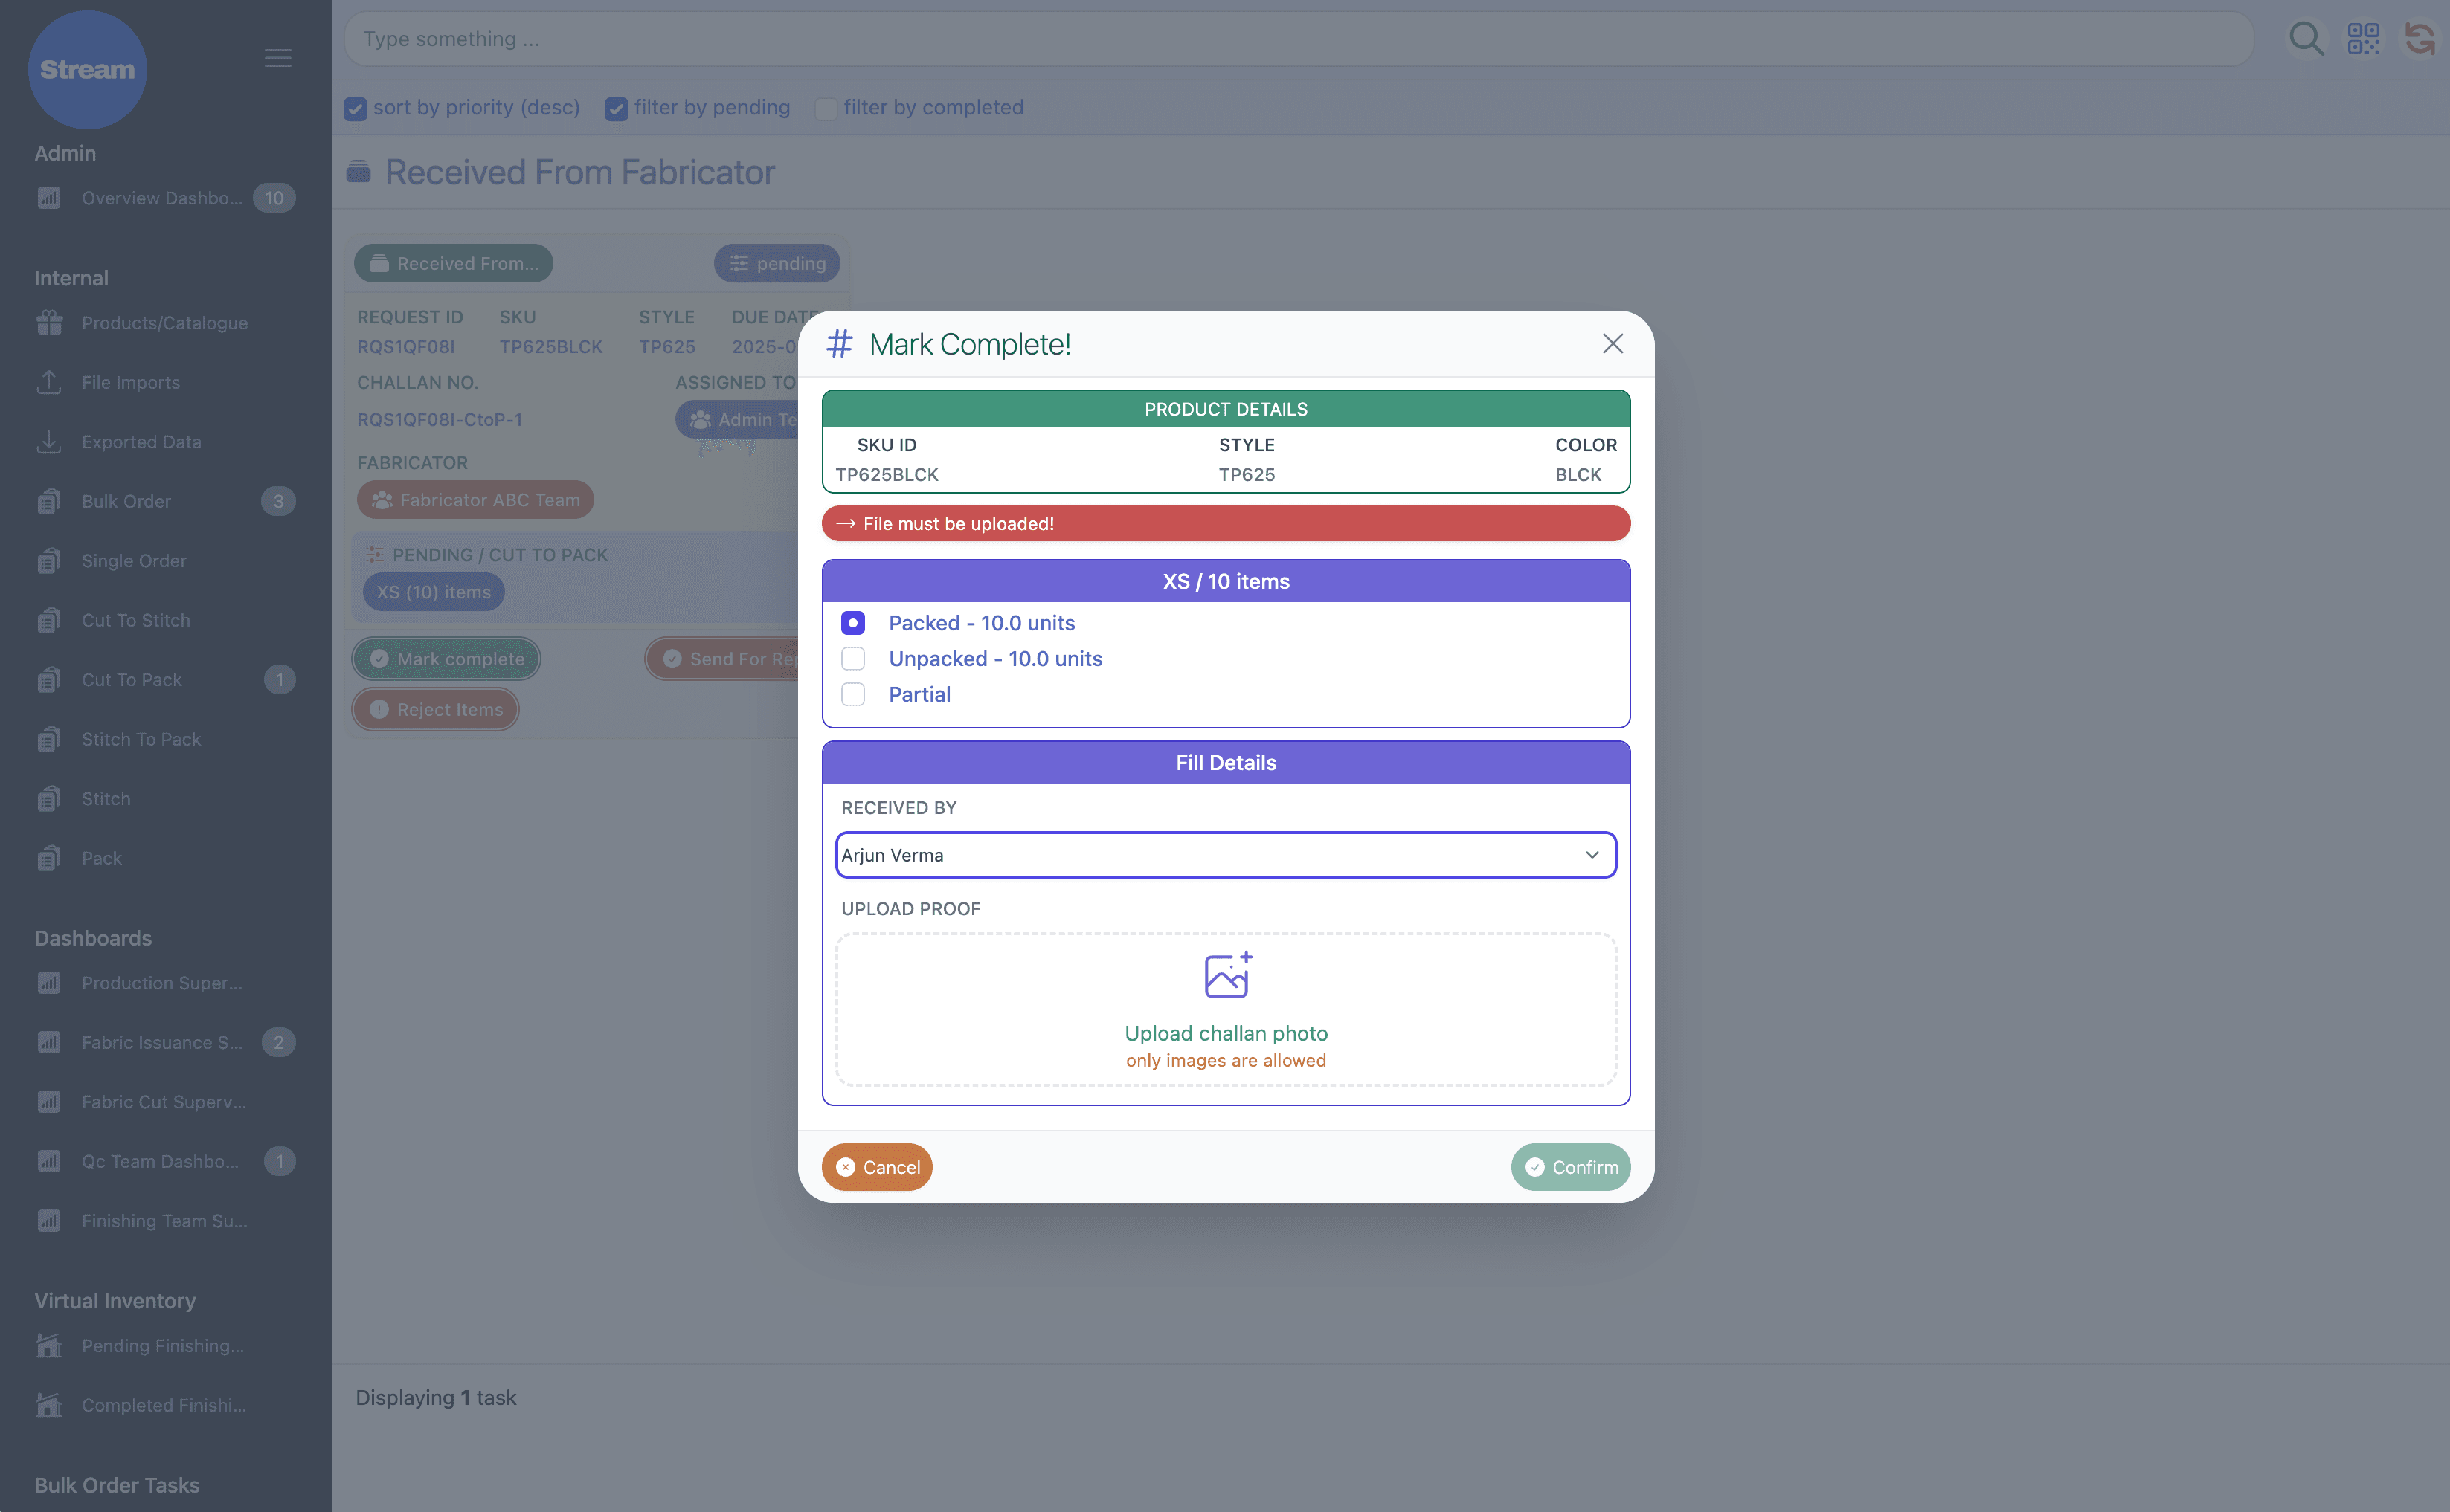Click the Fabricator ABC Team tag
The height and width of the screenshot is (1512, 2450).
click(x=475, y=500)
